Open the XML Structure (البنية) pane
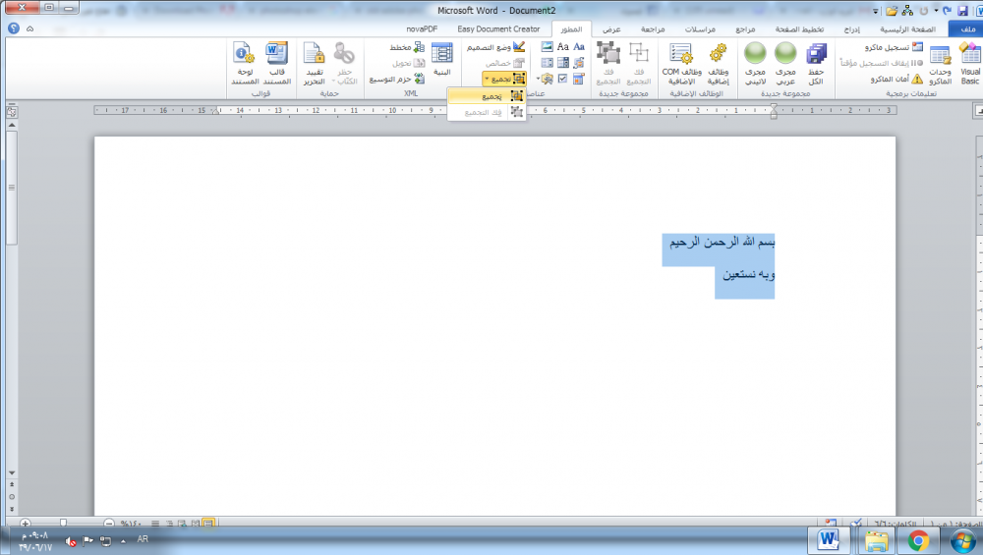Viewport: 983px width, 555px height. coord(442,63)
